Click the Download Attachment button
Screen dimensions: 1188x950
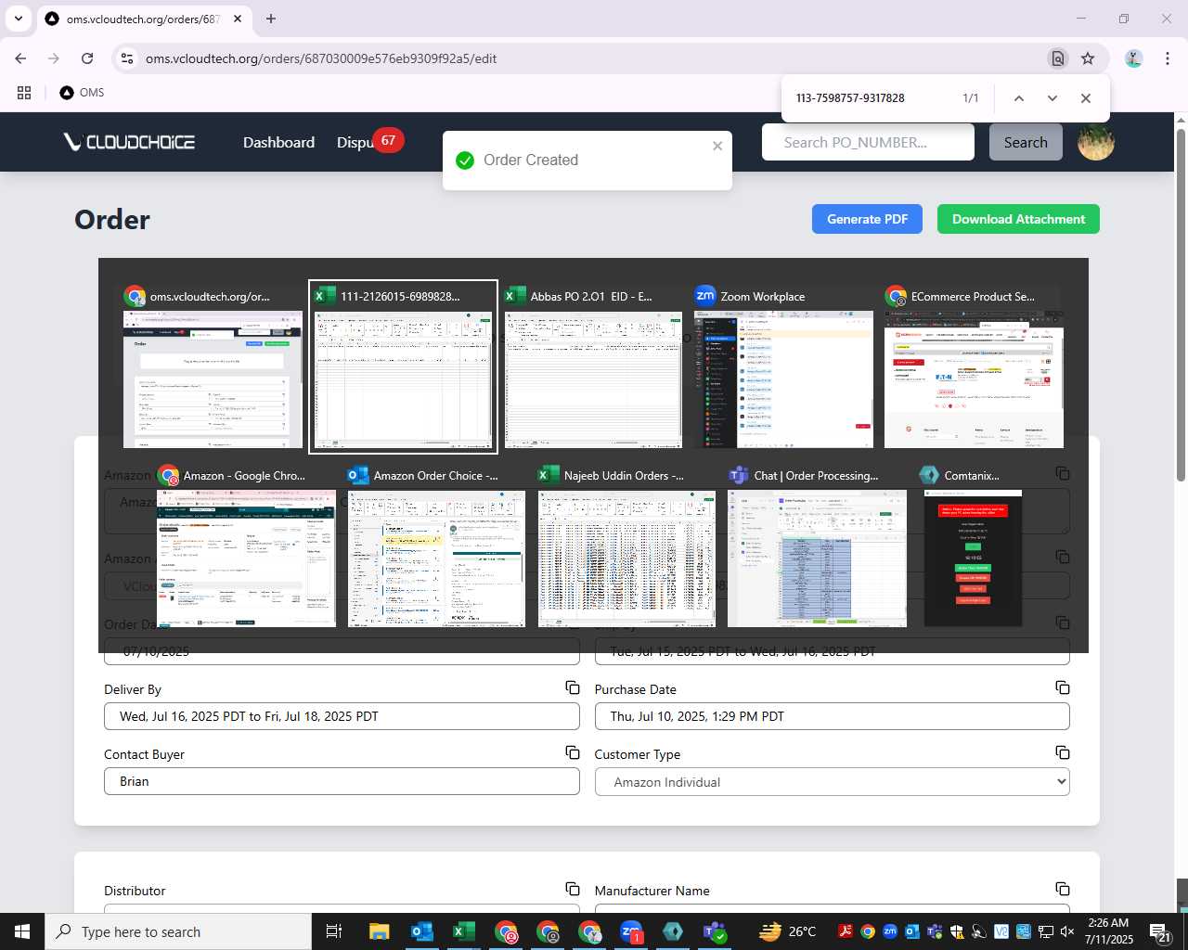coord(1018,219)
